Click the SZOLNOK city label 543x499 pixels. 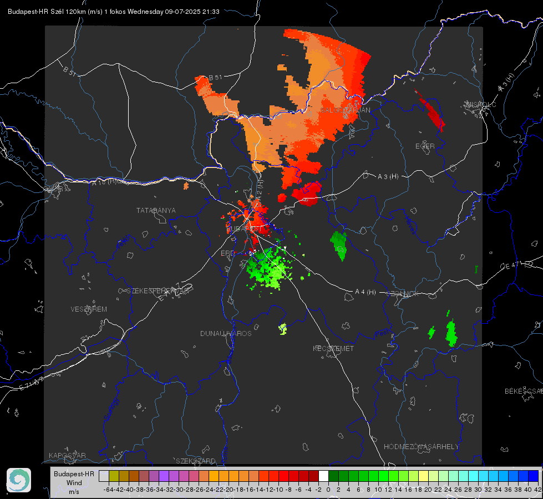click(403, 293)
